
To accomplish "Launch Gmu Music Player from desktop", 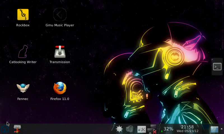I will (x=60, y=15).
